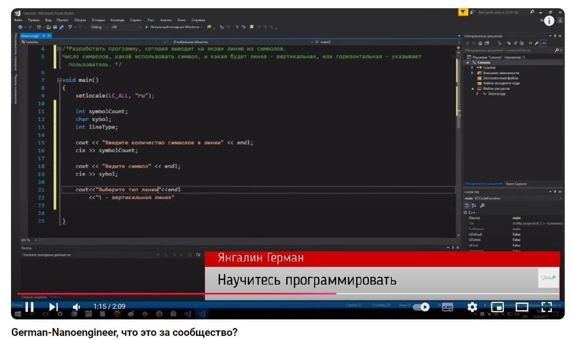573x340 pixels.
Task: Expand the Ссылки node
Action: [472, 67]
